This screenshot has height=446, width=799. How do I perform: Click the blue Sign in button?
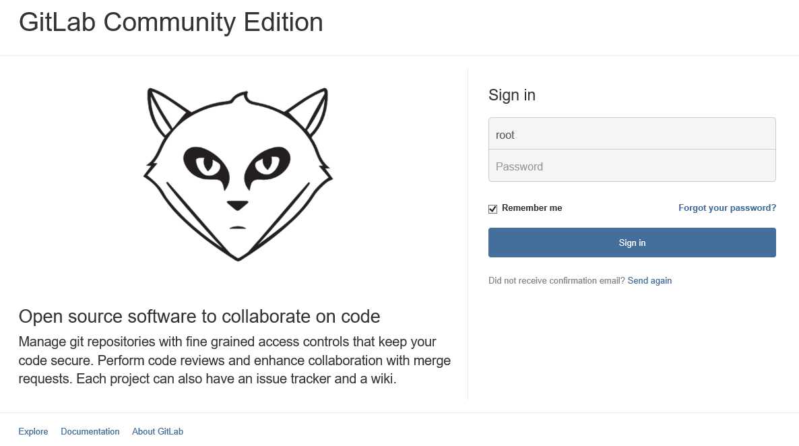(x=632, y=243)
